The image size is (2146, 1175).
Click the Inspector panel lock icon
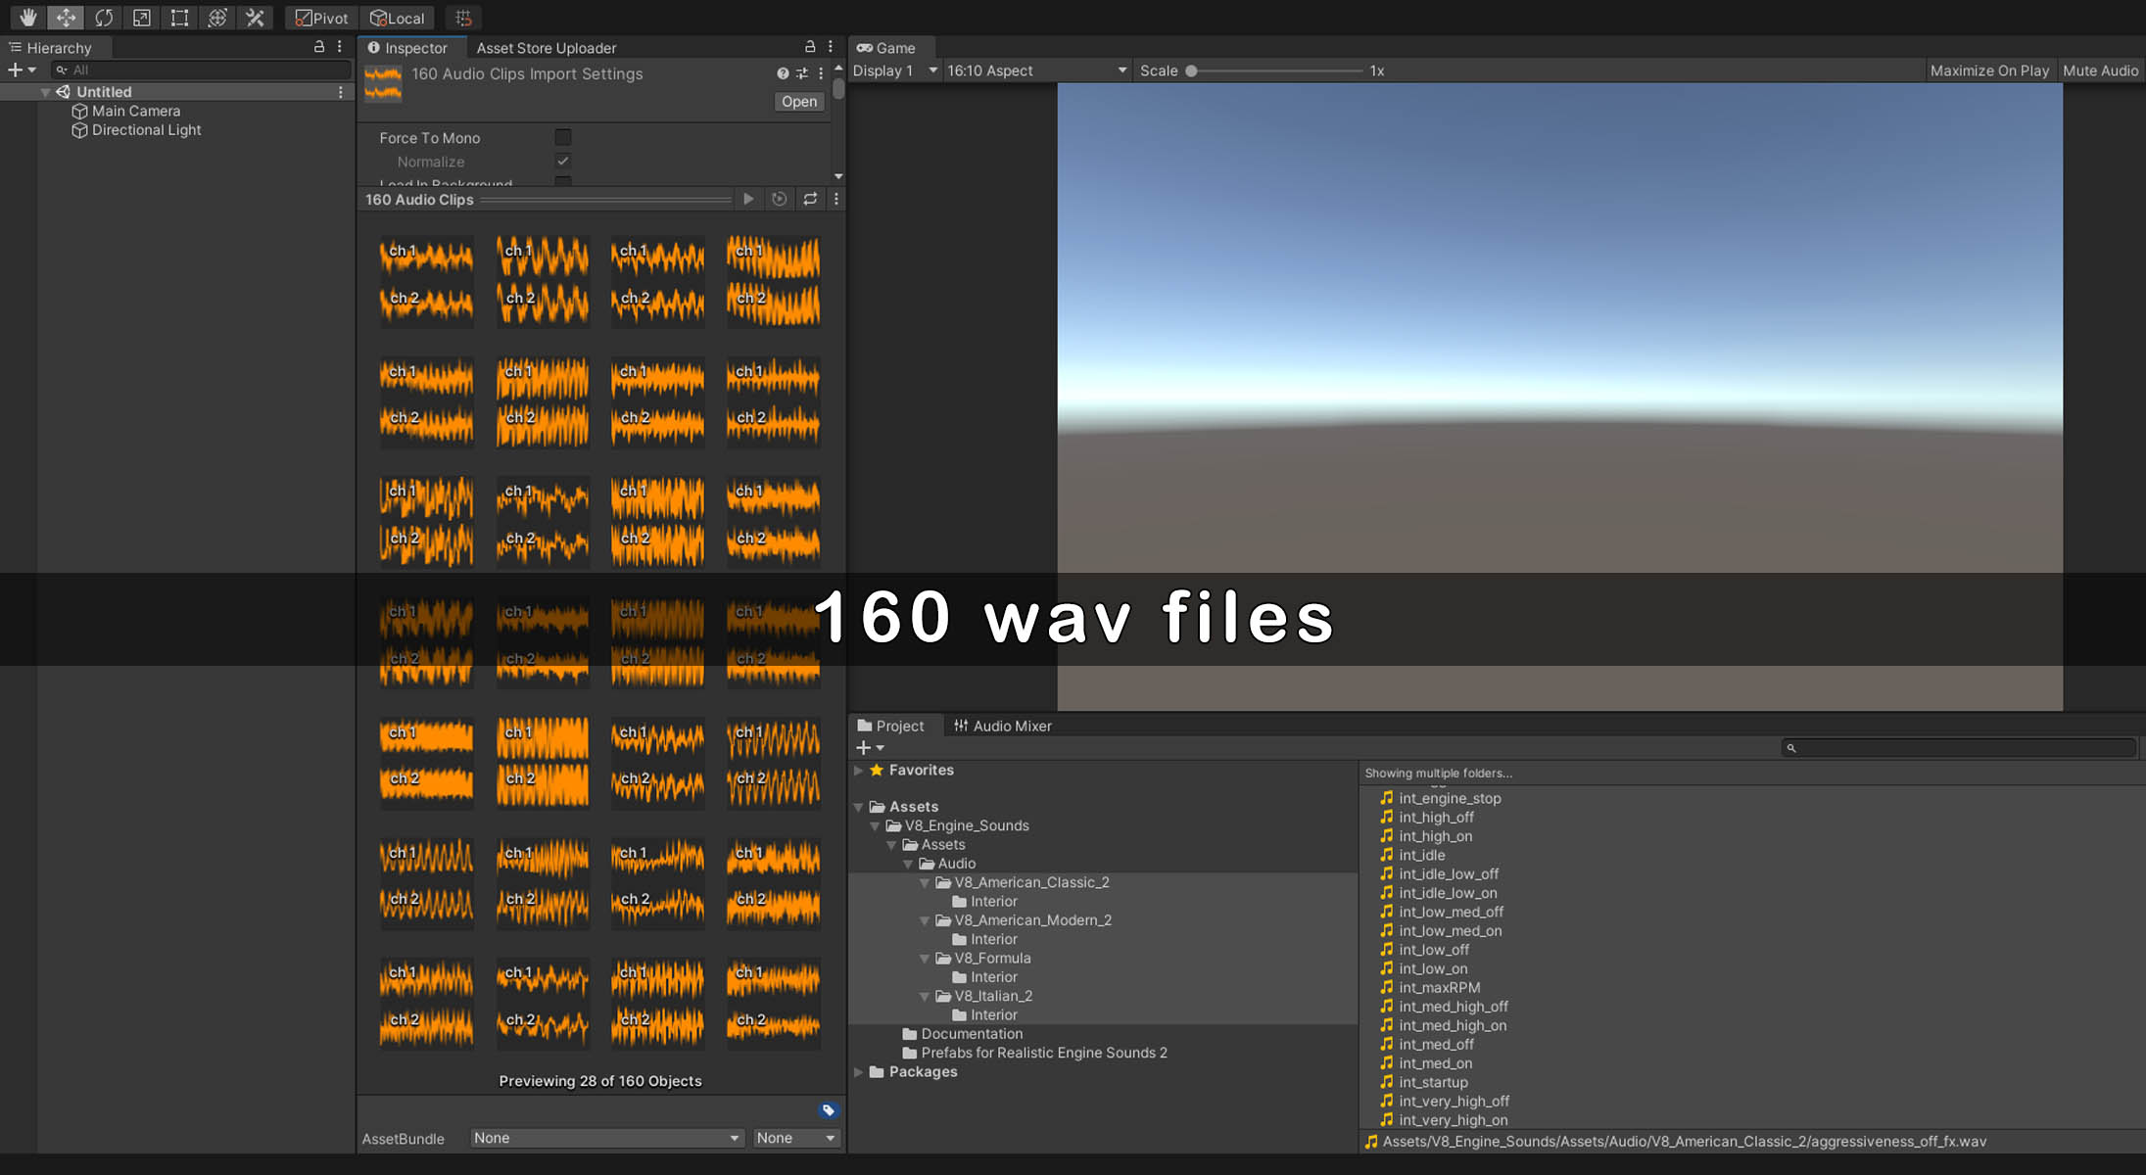click(810, 47)
